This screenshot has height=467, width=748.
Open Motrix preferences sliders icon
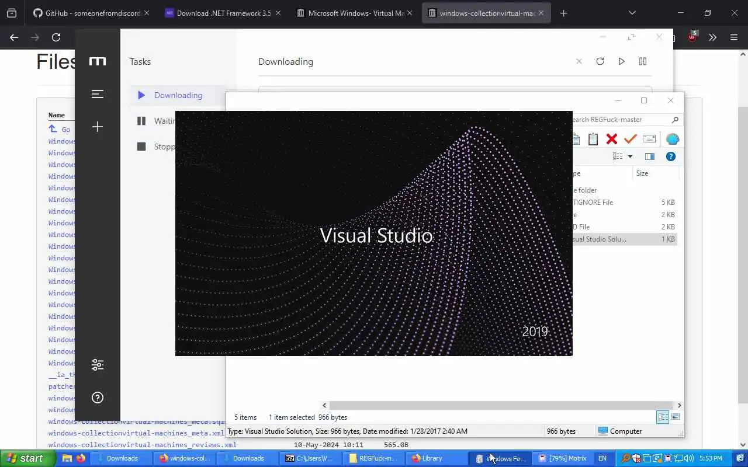[x=98, y=365]
